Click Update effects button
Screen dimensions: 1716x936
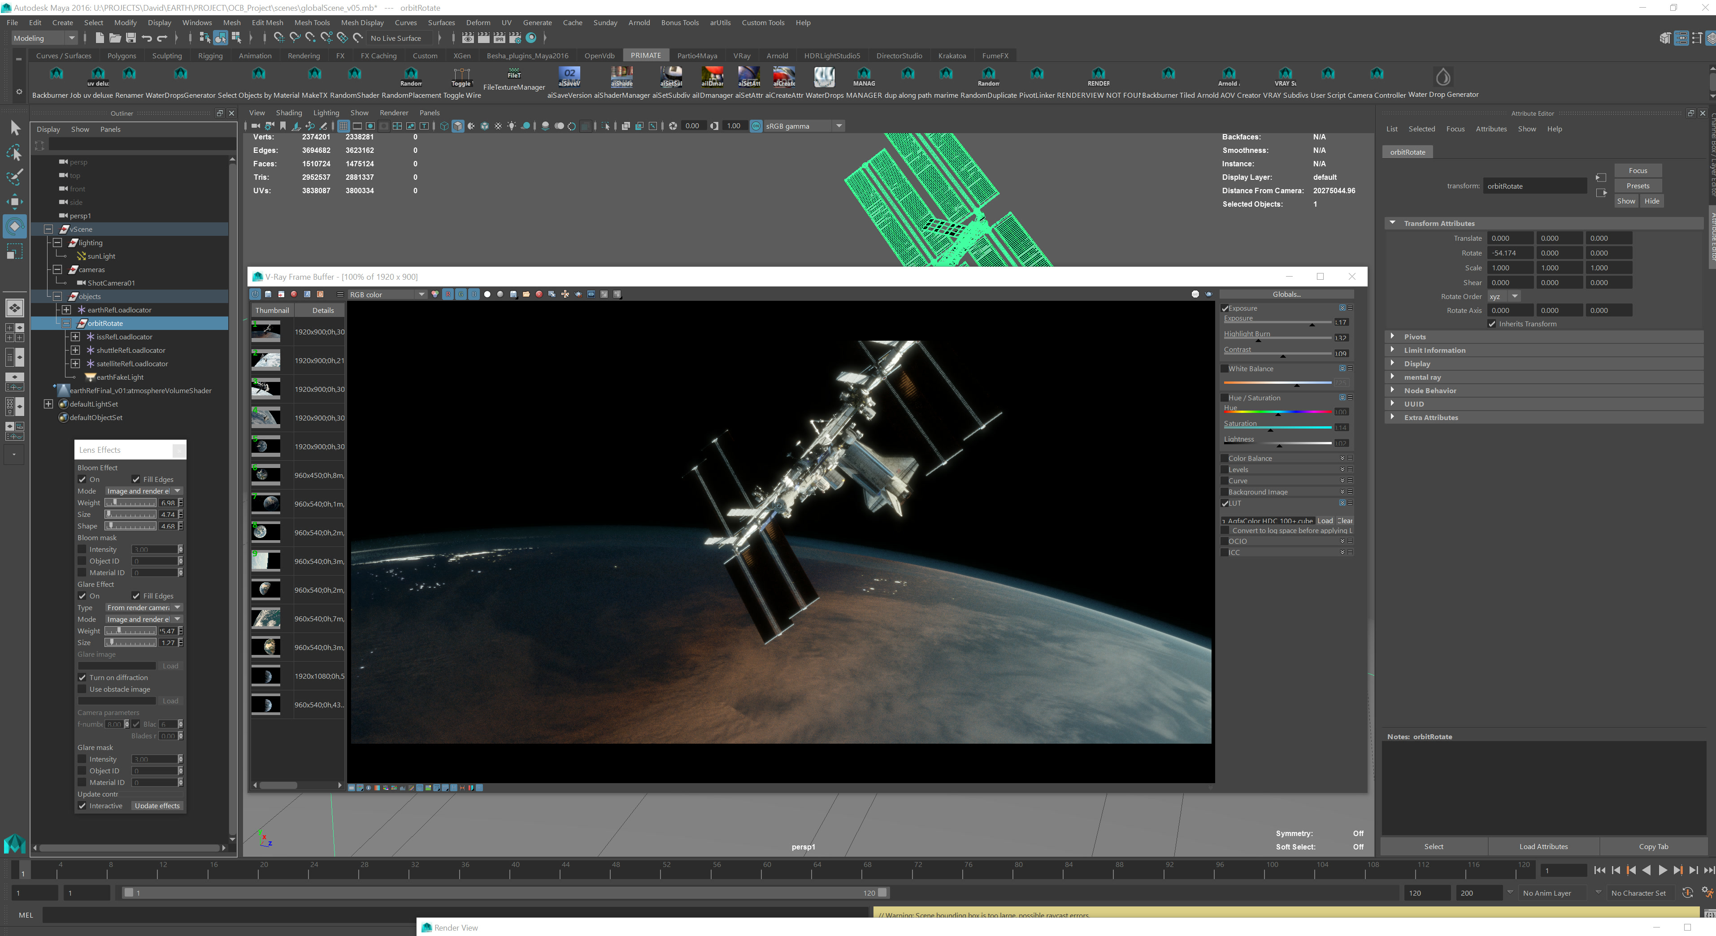click(157, 806)
